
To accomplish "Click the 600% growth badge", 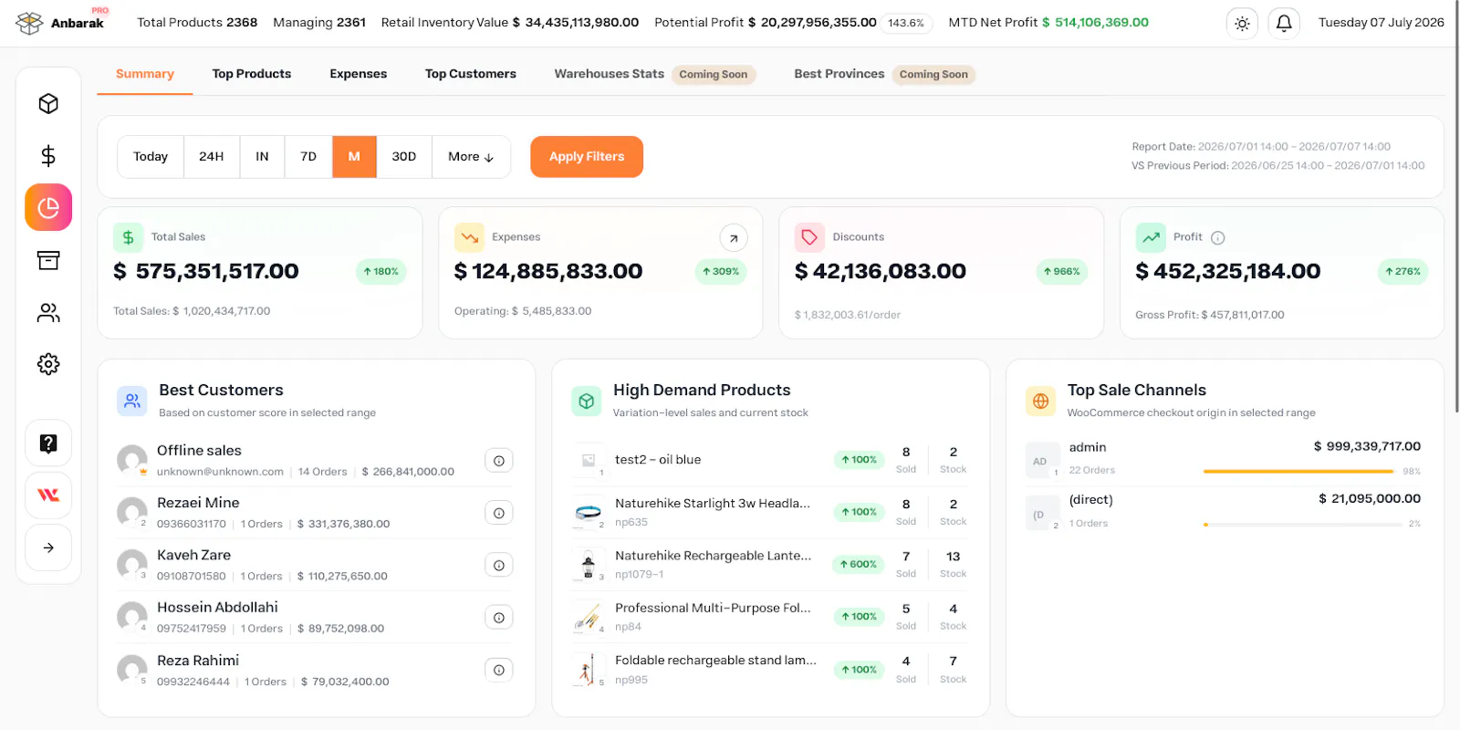I will (859, 565).
